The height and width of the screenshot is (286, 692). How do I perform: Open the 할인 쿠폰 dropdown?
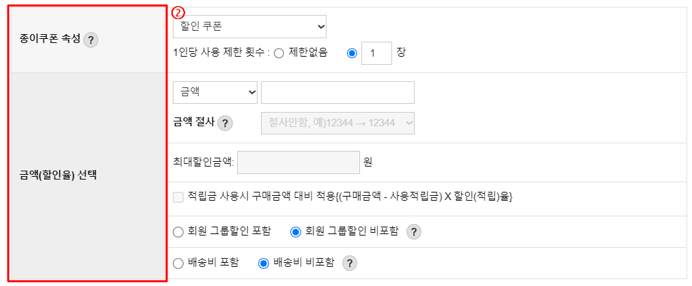point(250,27)
